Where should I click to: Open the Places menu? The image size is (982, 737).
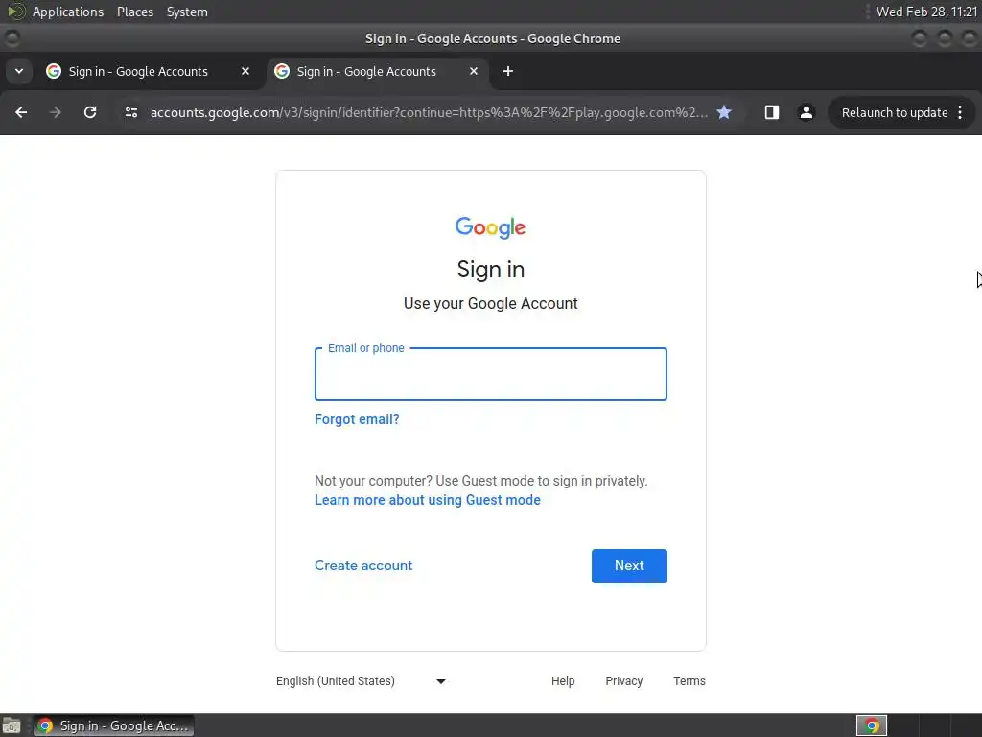tap(135, 12)
